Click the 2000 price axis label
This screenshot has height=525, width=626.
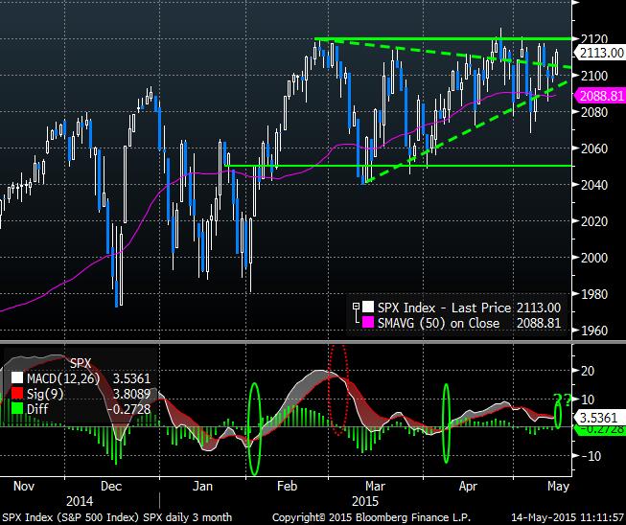pos(594,258)
